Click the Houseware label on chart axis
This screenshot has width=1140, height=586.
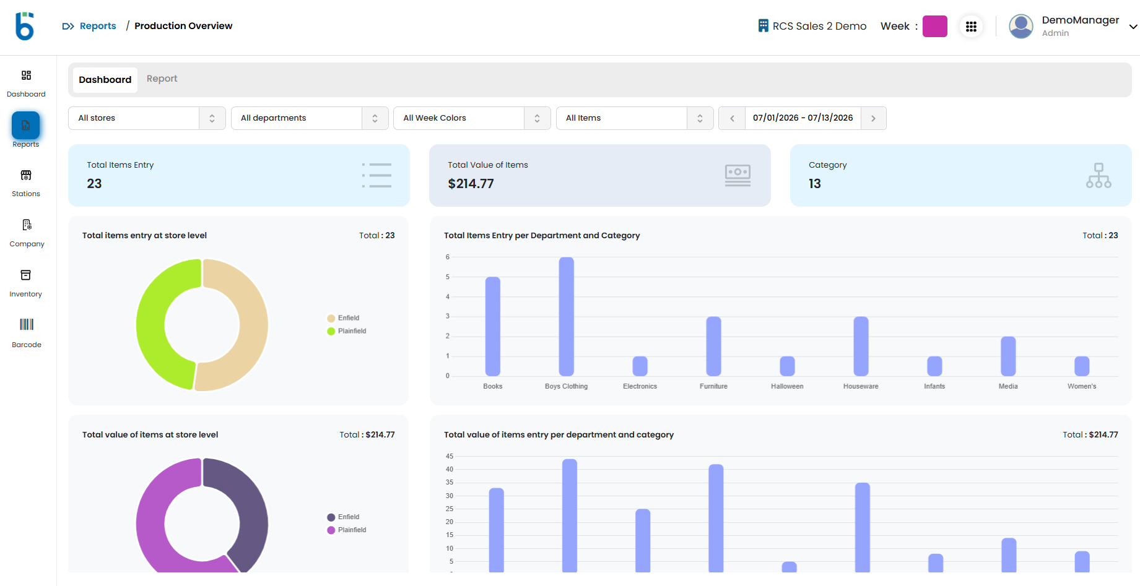pos(861,386)
